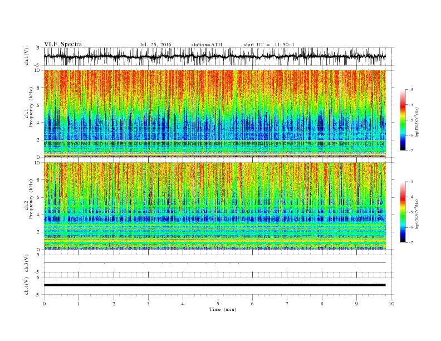This screenshot has width=441, height=341.
Task: Click the "5" upper tick on ch.3(V) axis
Action: tap(38, 255)
